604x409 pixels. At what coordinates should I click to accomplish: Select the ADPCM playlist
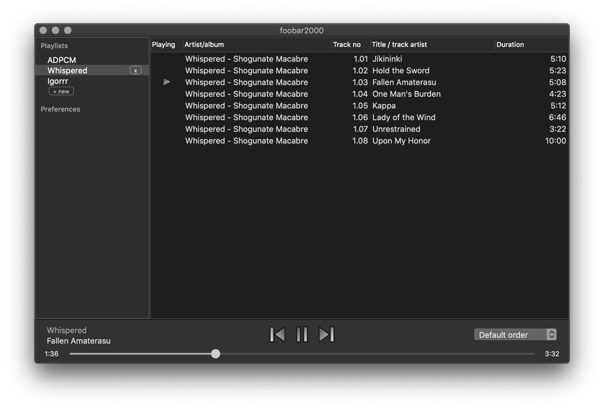click(x=61, y=60)
